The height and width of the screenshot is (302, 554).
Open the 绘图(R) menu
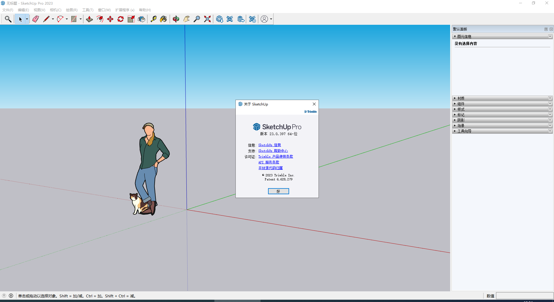(72, 10)
